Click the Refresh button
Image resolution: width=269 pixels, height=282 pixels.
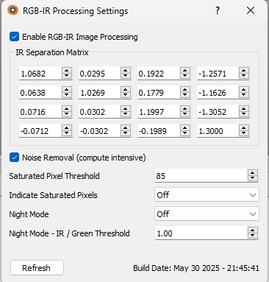37,268
